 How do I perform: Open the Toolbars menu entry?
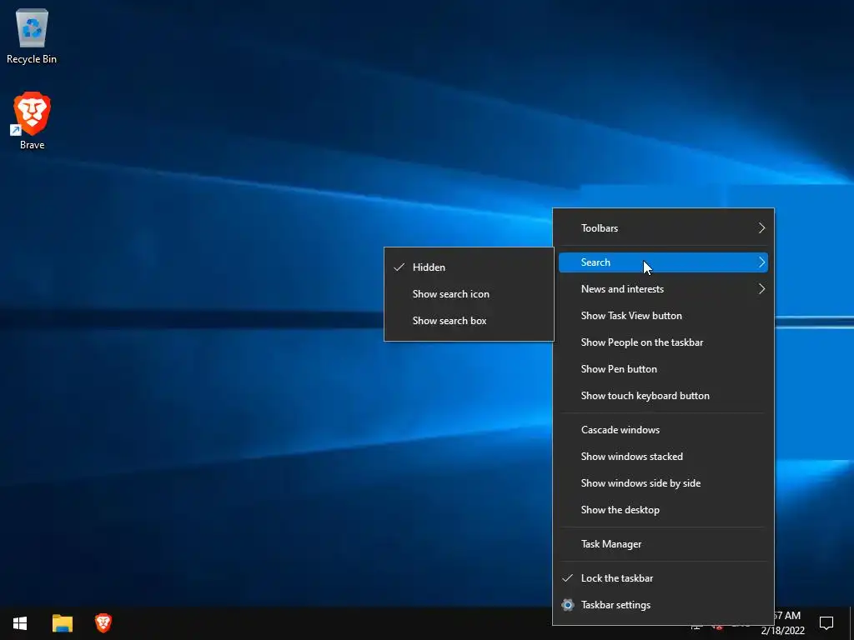(663, 228)
